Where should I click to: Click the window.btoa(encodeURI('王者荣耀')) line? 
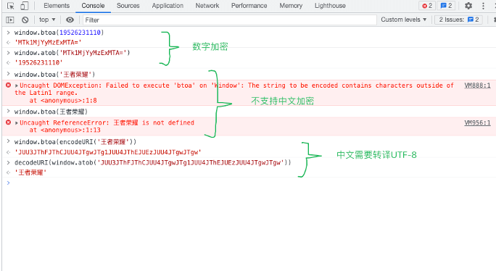point(75,142)
